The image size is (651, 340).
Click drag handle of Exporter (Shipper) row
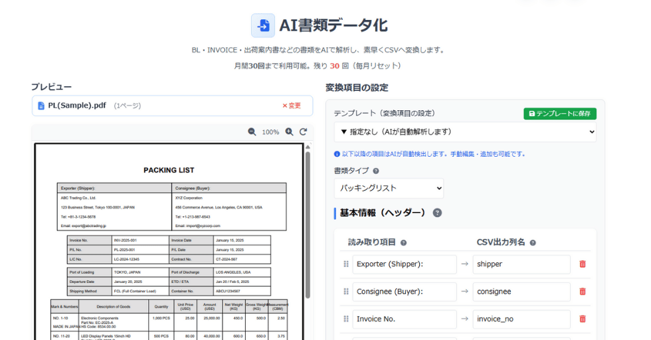tap(346, 264)
